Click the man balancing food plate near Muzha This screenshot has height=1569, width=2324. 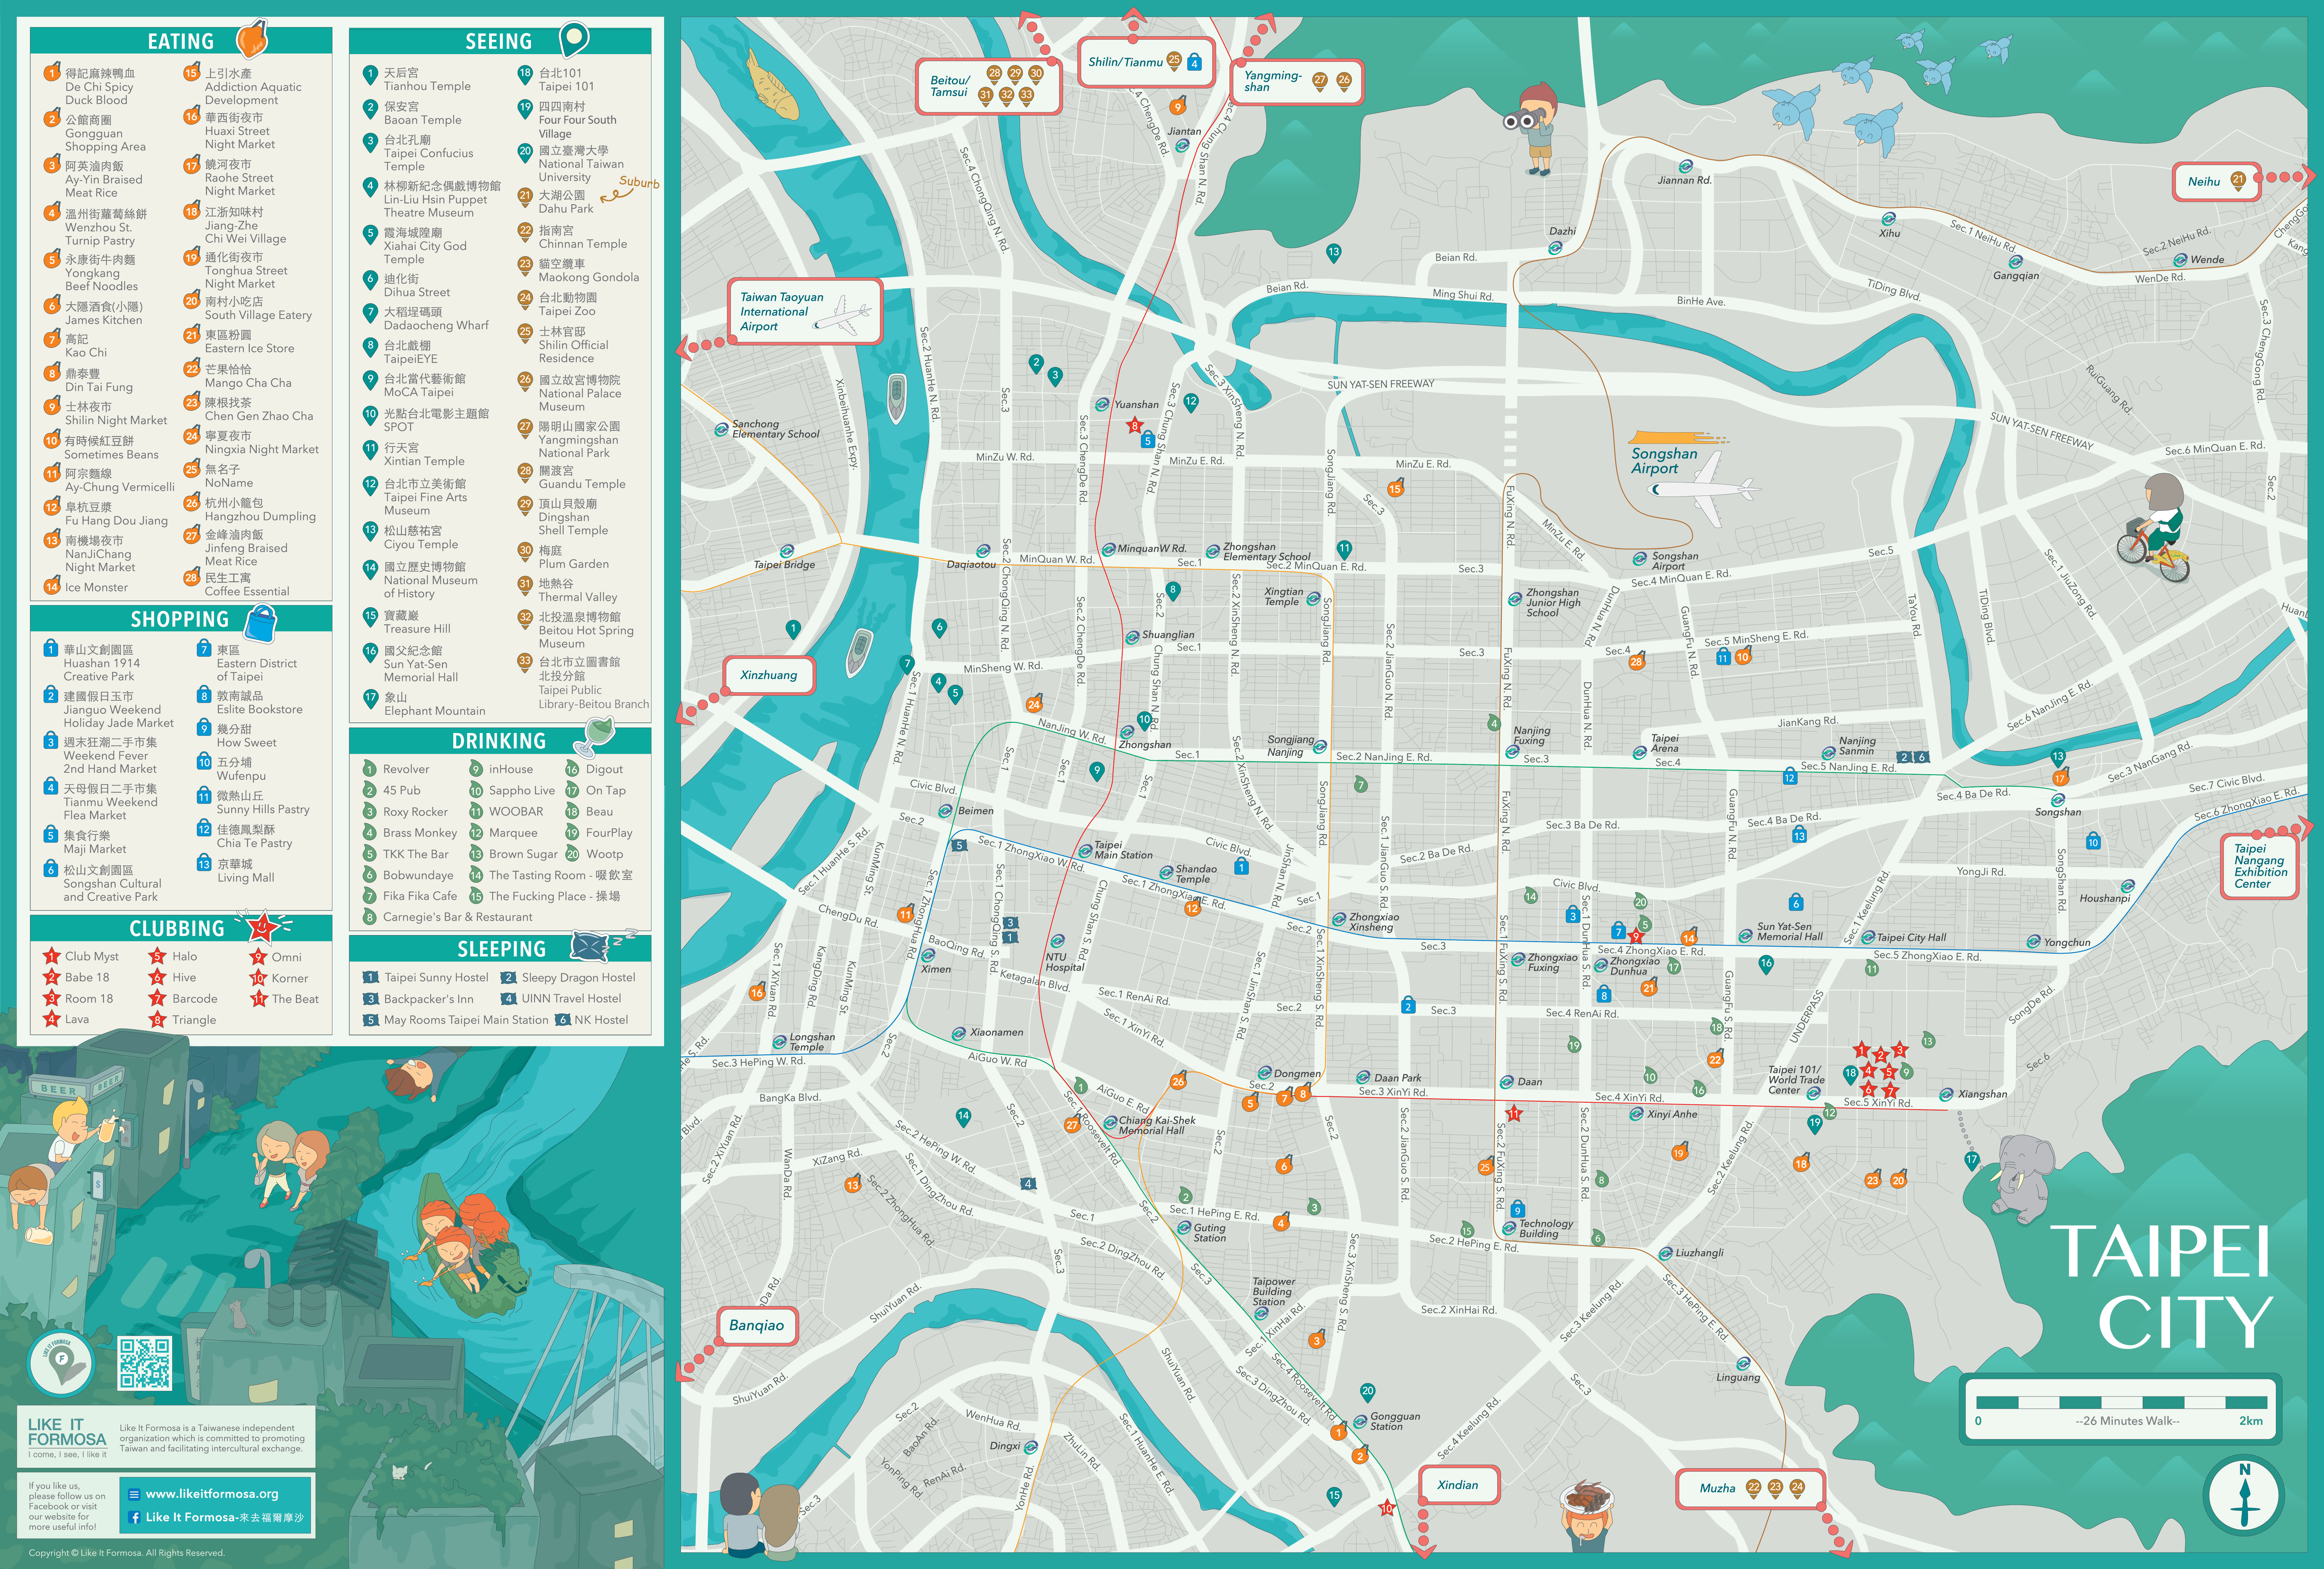[x=1587, y=1516]
